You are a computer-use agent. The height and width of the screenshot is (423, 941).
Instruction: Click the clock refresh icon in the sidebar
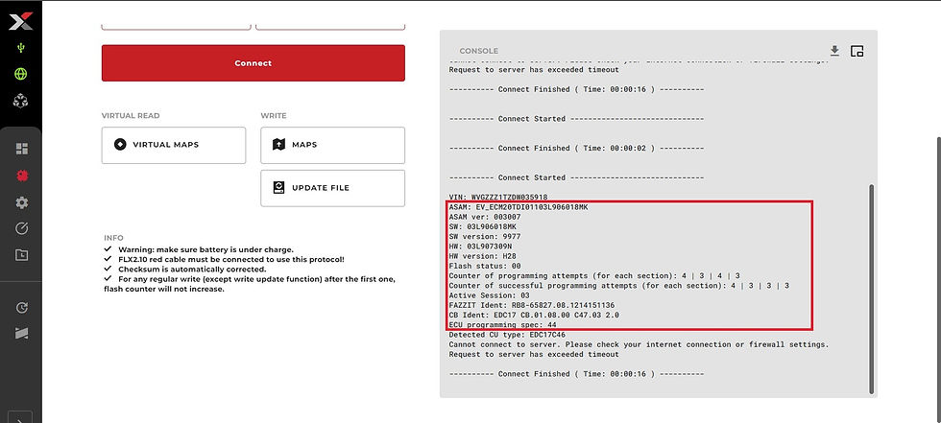click(21, 307)
